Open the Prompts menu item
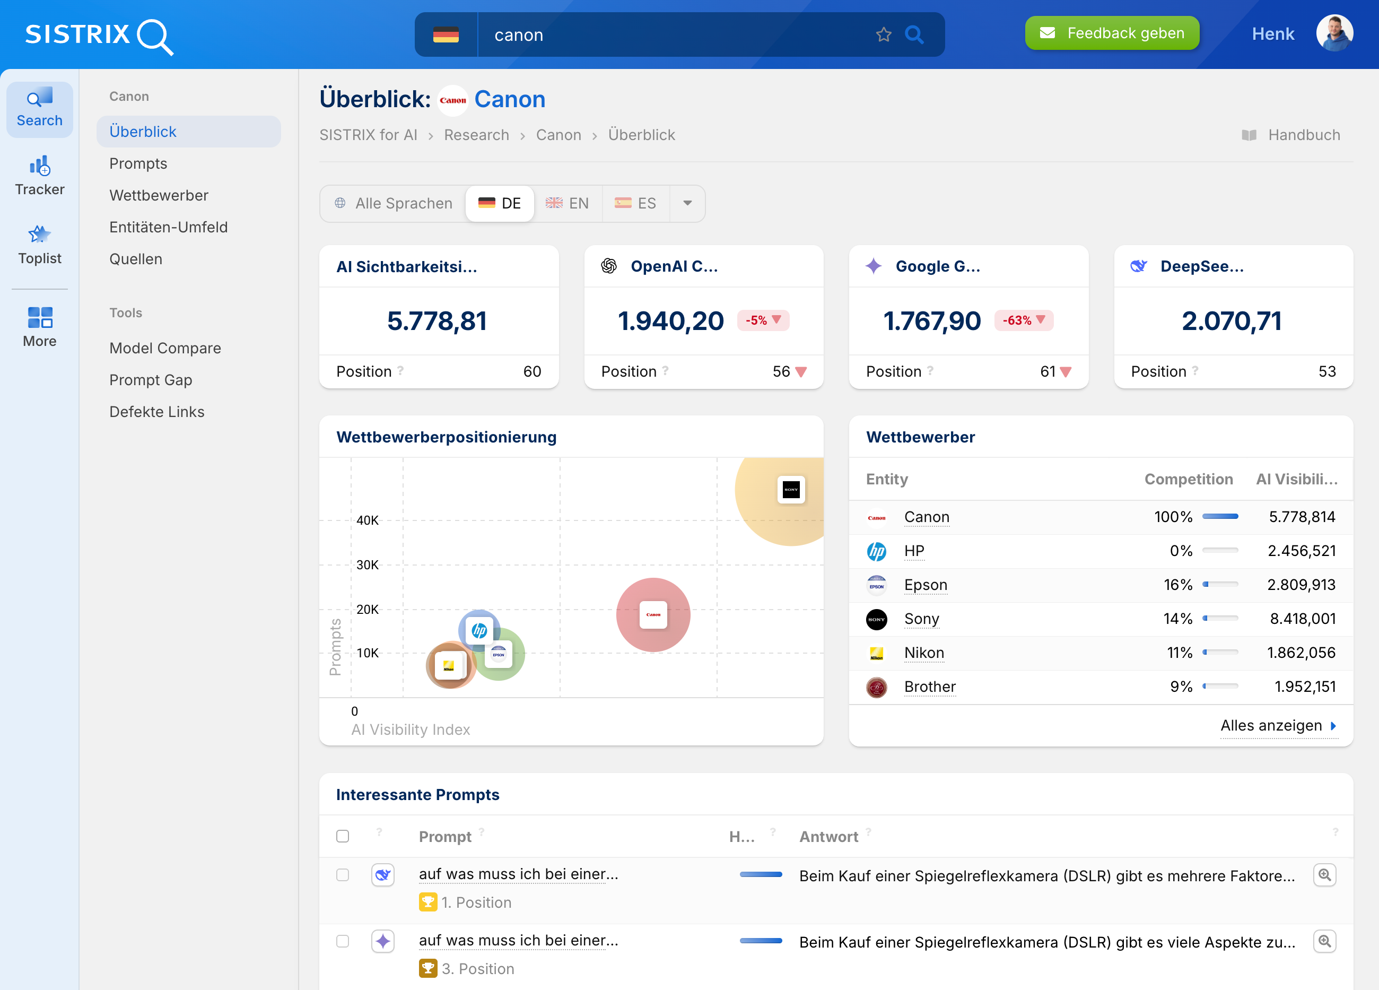The width and height of the screenshot is (1379, 990). tap(138, 163)
